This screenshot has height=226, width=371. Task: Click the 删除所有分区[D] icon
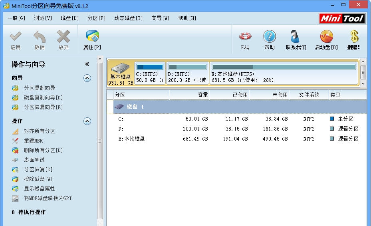(x=15, y=150)
